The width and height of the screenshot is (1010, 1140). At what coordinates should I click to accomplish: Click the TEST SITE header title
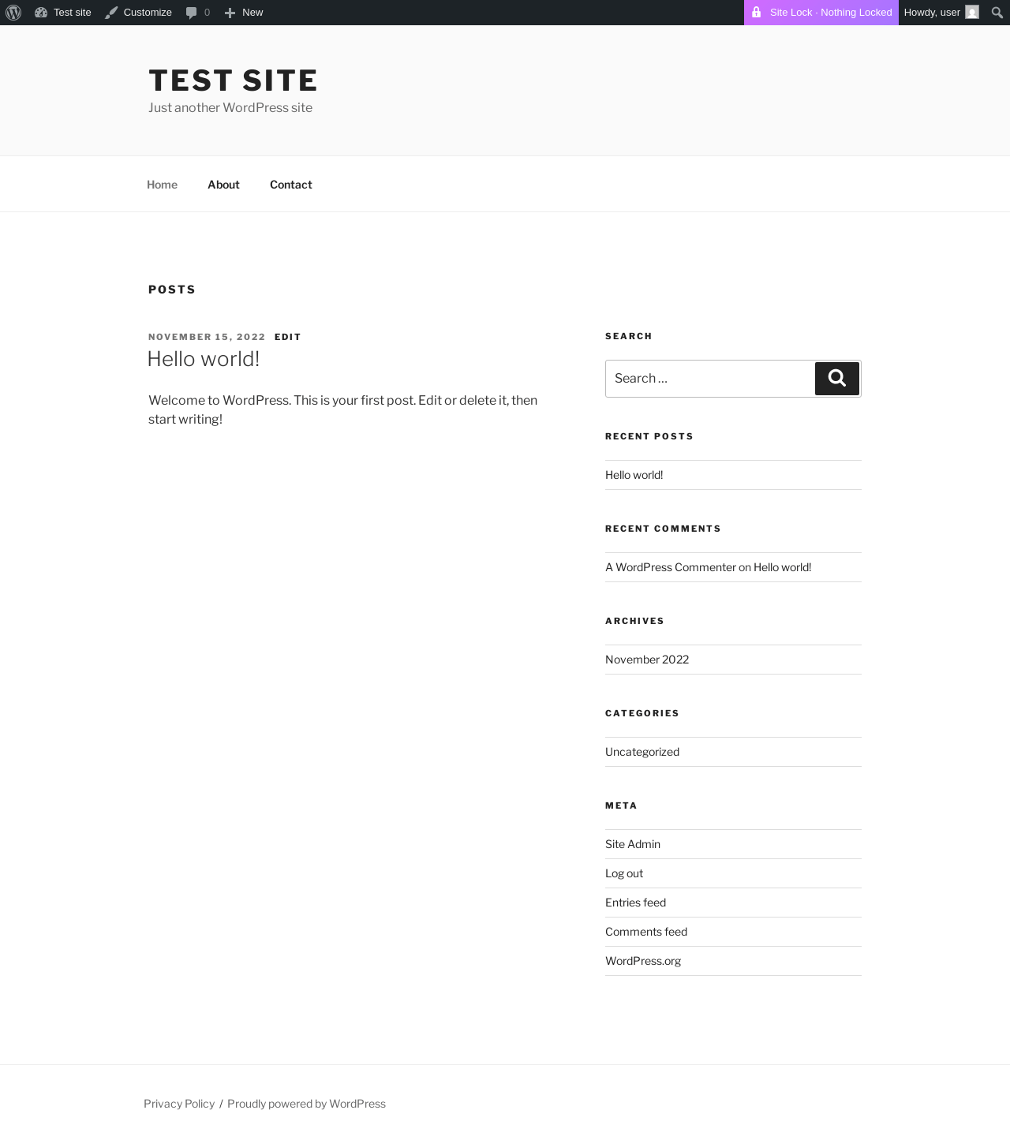pyautogui.click(x=234, y=80)
